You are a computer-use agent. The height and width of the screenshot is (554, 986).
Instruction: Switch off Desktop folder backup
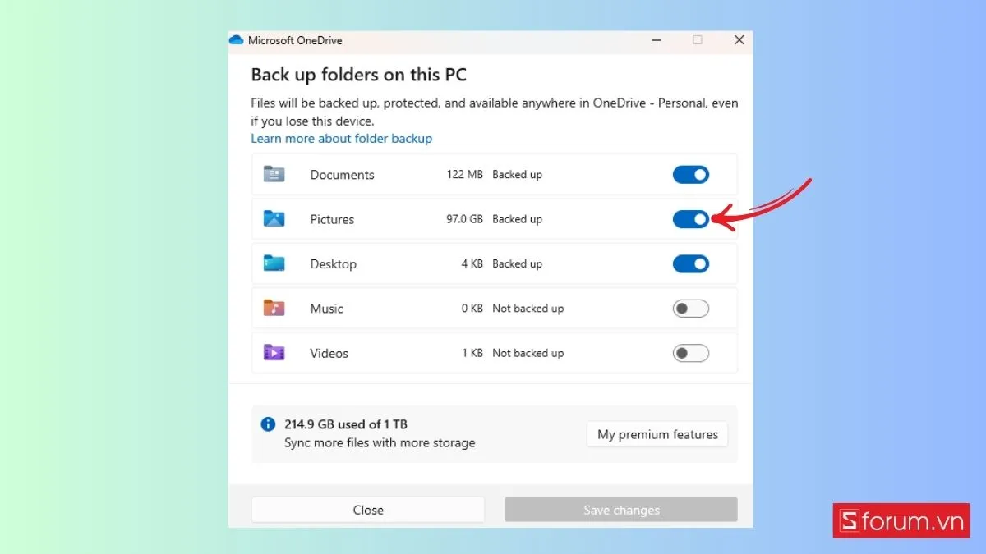click(690, 264)
